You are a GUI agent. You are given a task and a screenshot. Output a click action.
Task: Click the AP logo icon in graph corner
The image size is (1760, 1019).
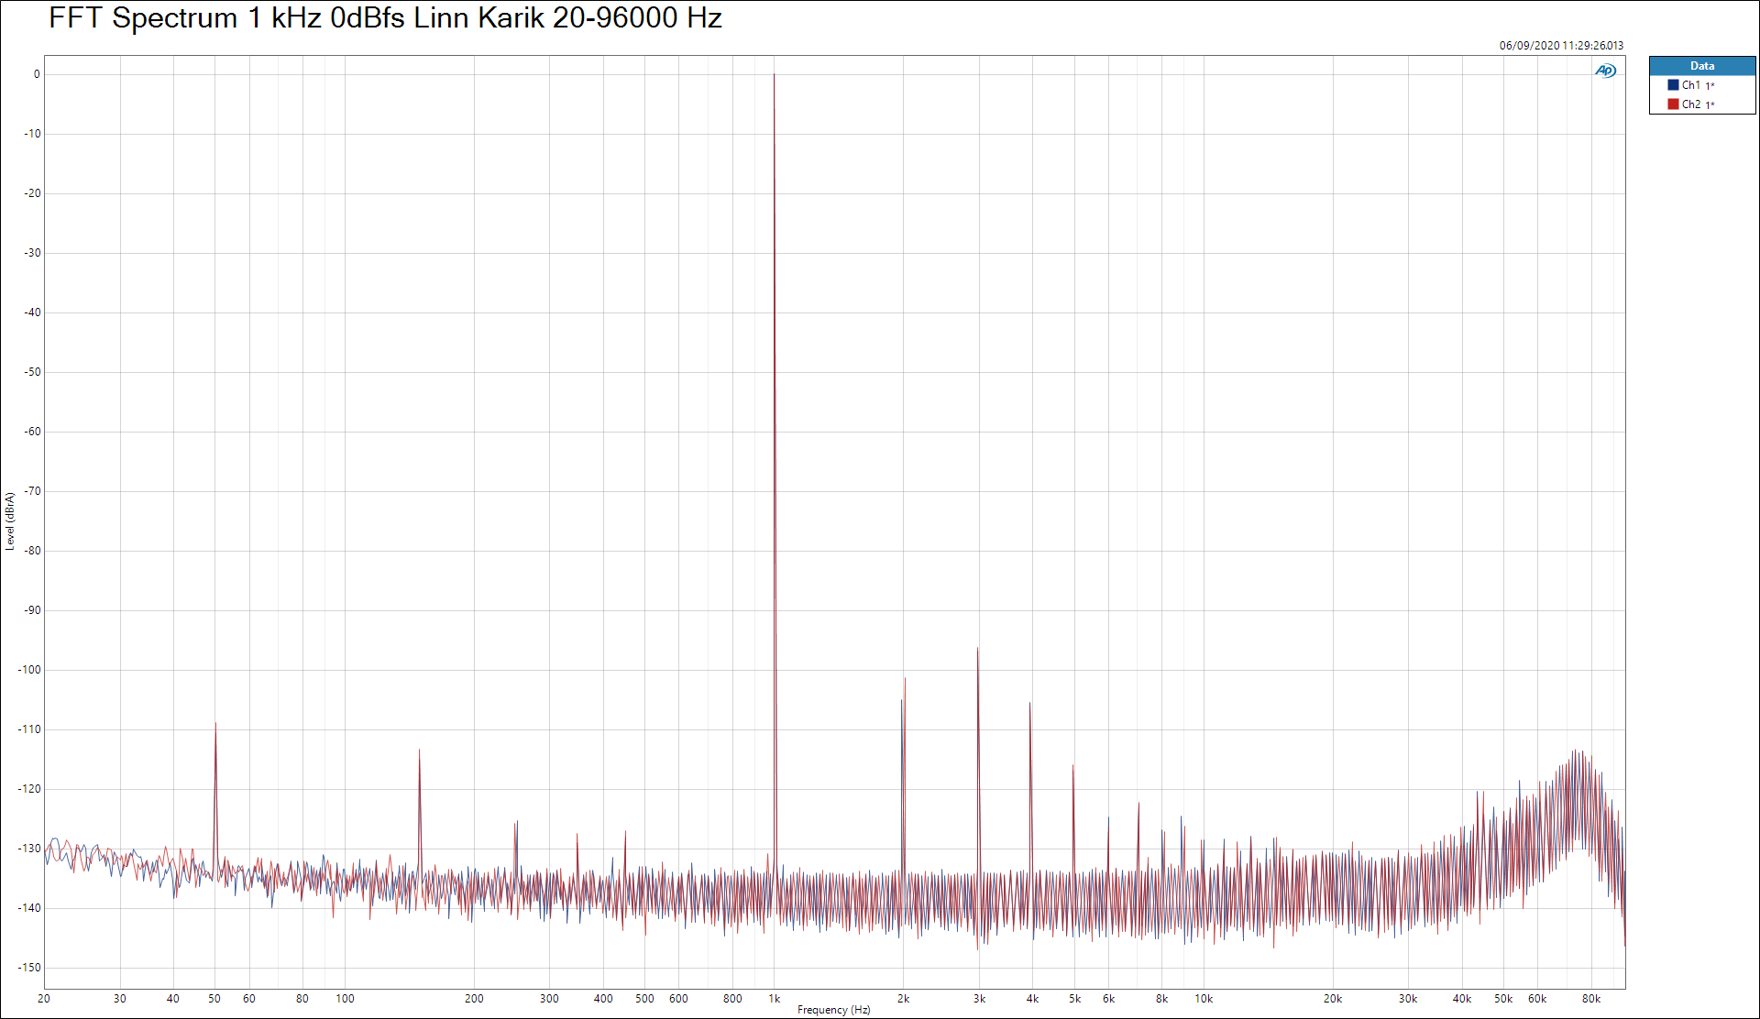[1605, 71]
